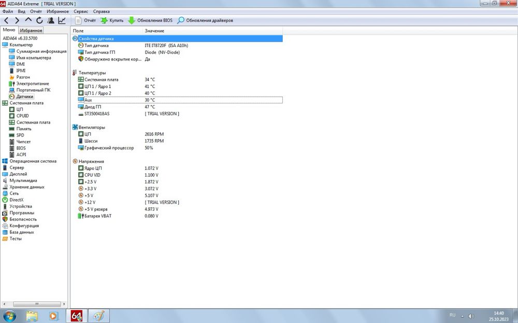Click the Поле column header
This screenshot has height=323, width=518.
point(107,30)
